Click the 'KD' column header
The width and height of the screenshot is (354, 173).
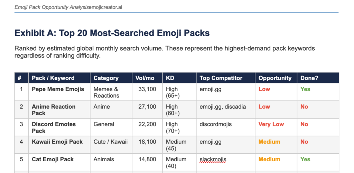click(170, 78)
